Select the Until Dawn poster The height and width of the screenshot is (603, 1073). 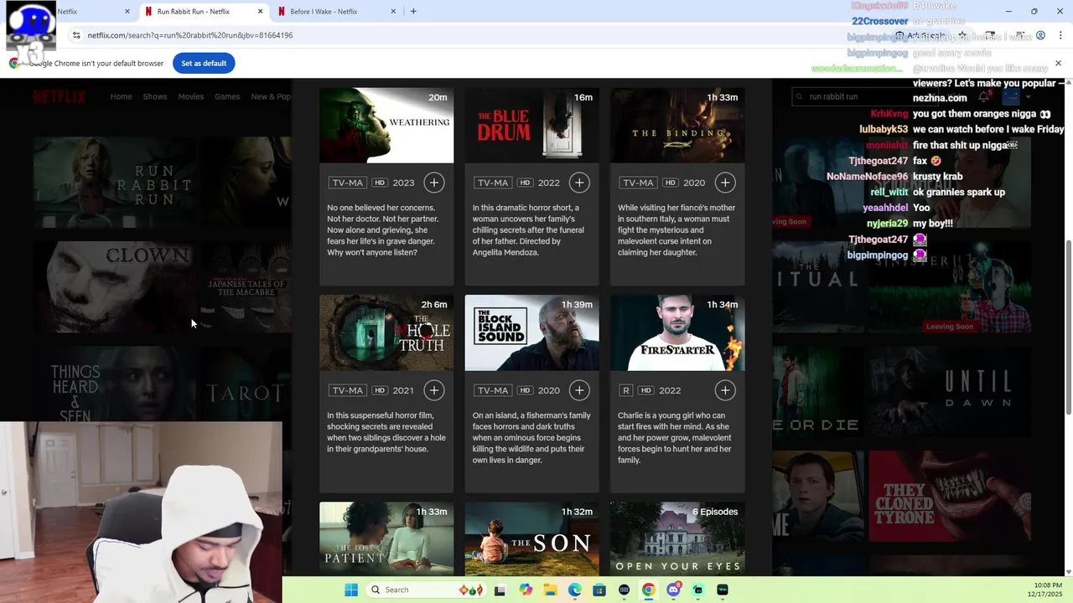point(950,391)
